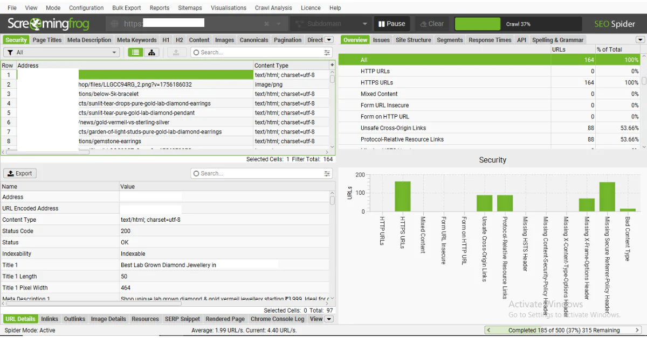This screenshot has height=338, width=647.
Task: Open the File menu
Action: point(12,8)
